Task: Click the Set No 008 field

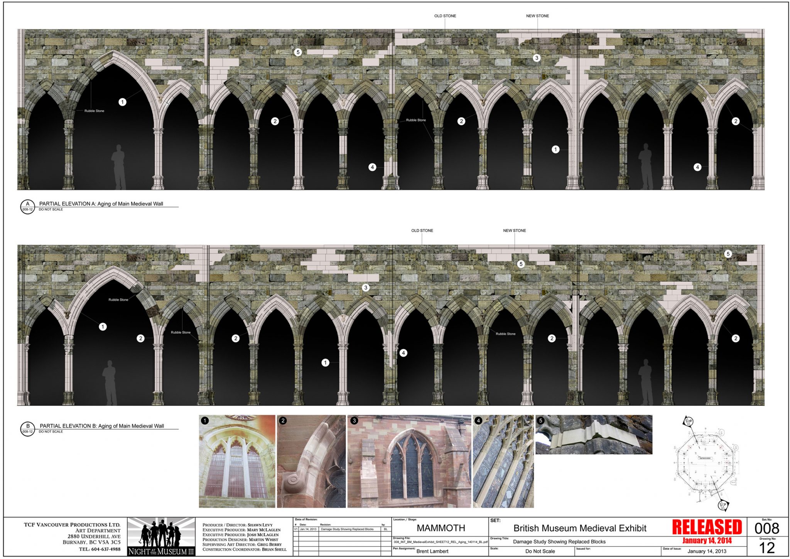Action: tap(766, 528)
